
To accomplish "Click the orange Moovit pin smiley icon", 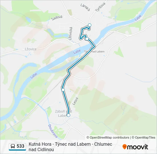I will coord(124,147).
